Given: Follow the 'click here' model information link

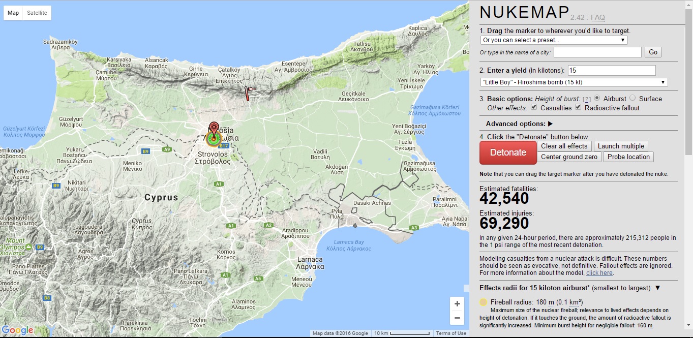Looking at the screenshot, I should tap(599, 273).
